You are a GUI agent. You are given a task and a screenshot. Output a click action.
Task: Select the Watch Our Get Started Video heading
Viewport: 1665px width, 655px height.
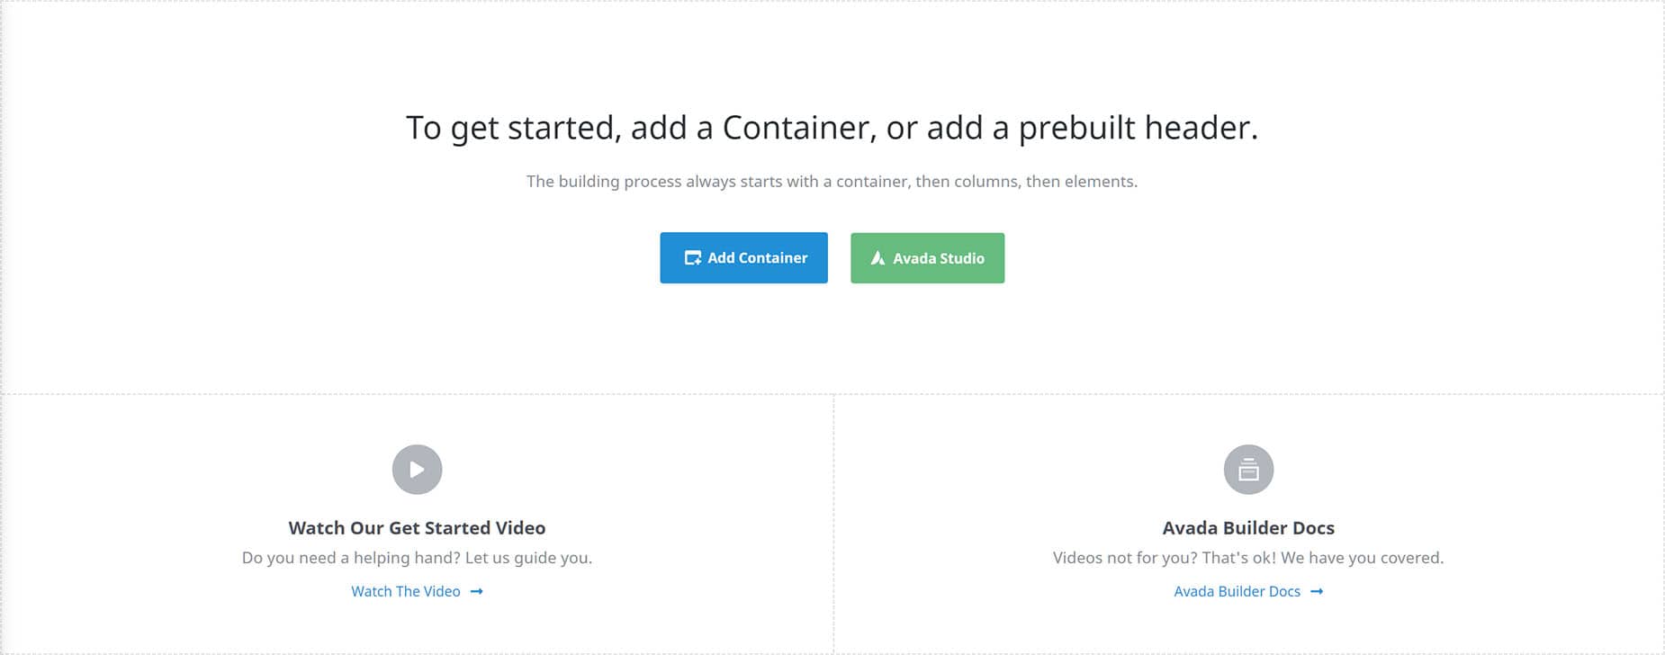(x=417, y=528)
